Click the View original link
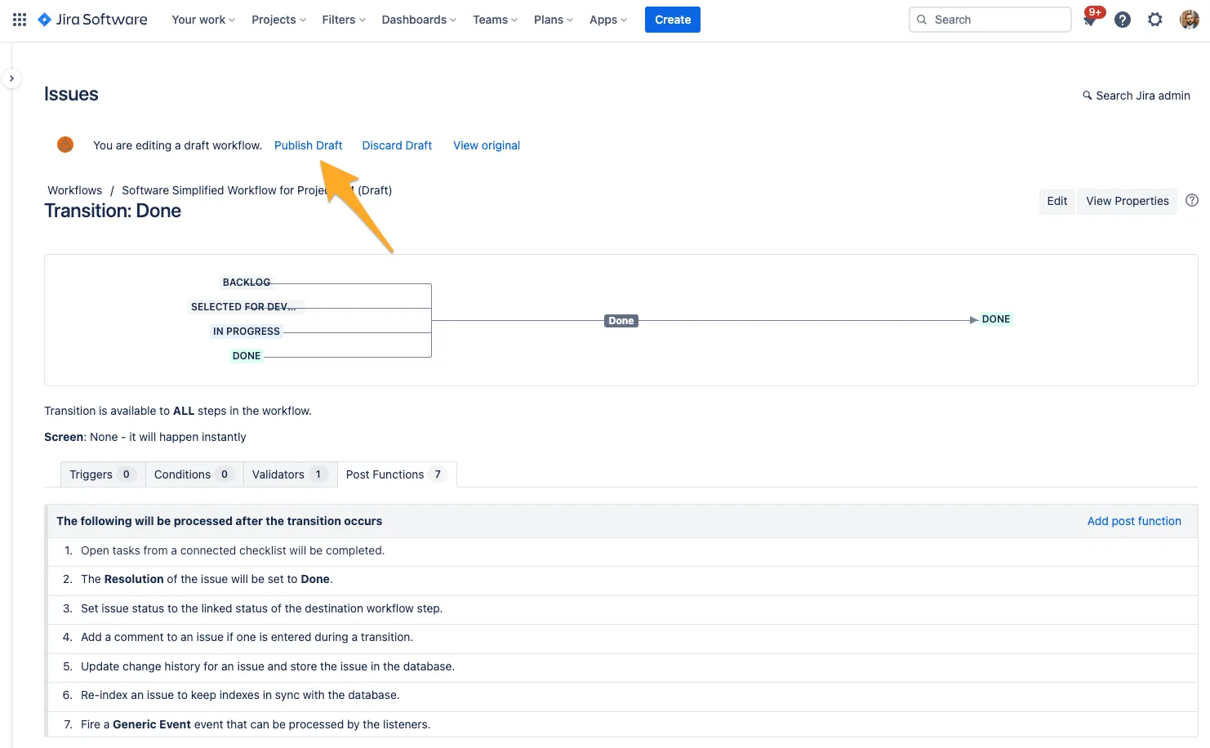Viewport: 1210px width, 748px height. [x=487, y=145]
